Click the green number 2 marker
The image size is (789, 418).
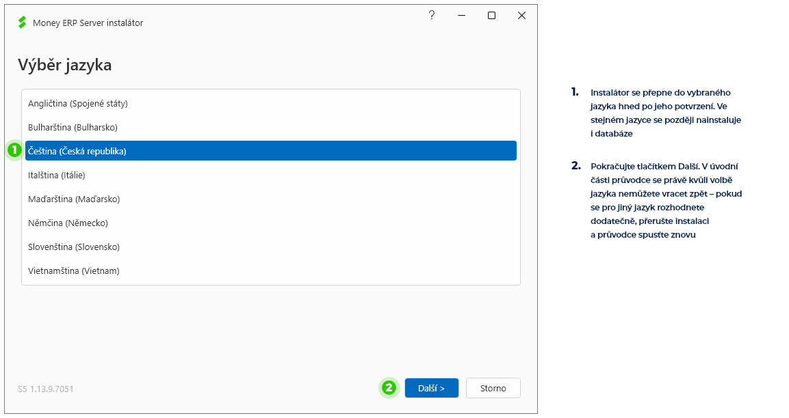pos(389,387)
